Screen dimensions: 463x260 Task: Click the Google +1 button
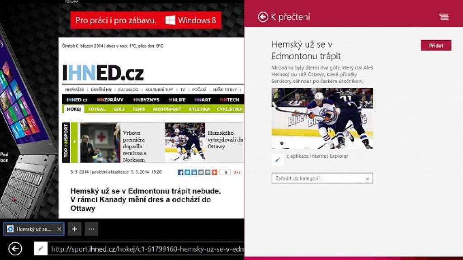[x=237, y=172]
